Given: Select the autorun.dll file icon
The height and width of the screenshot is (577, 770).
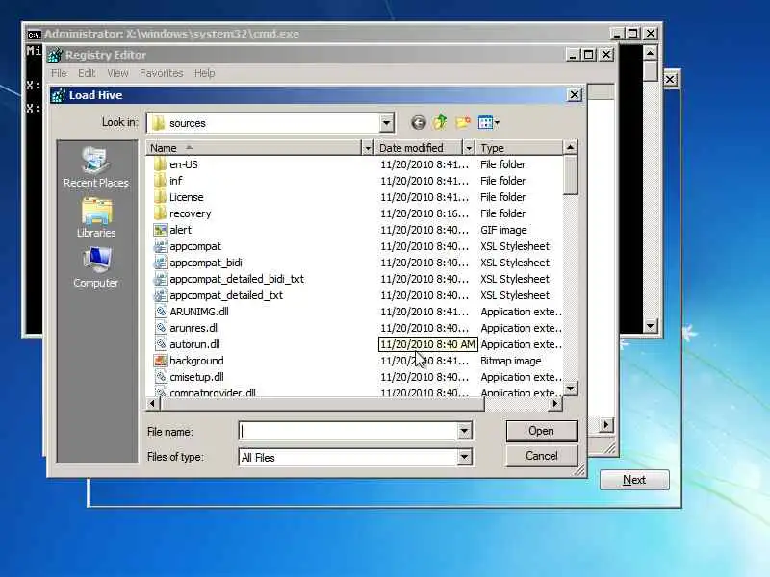Looking at the screenshot, I should pos(161,344).
